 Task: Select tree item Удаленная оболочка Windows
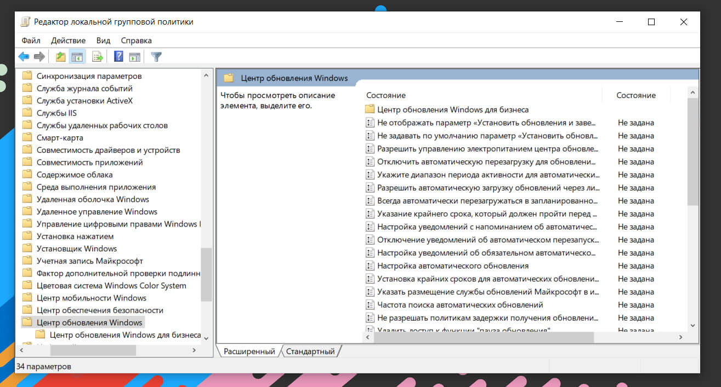click(x=93, y=199)
